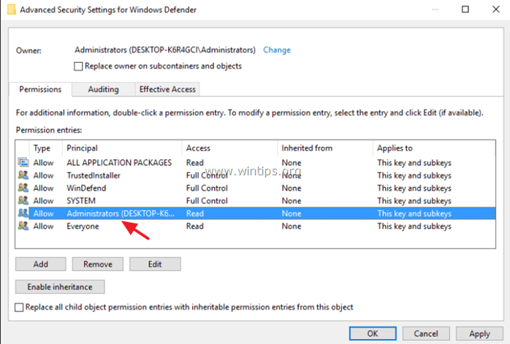Click Edit to modify selected permission
The width and height of the screenshot is (510, 344).
tap(155, 264)
